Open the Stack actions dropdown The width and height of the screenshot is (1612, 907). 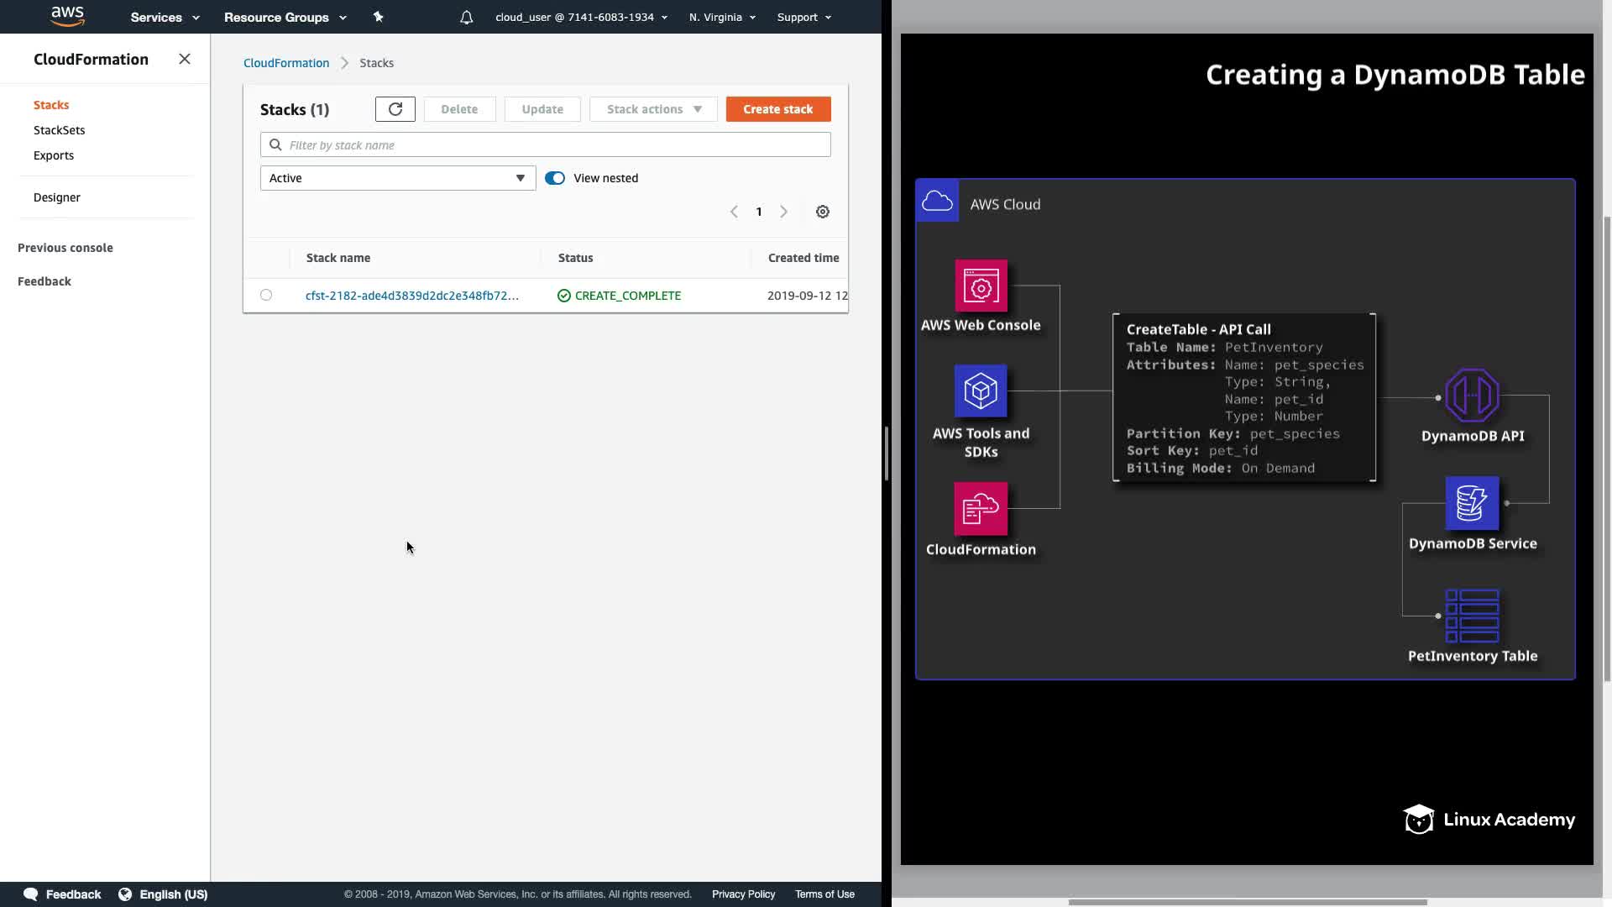tap(653, 109)
